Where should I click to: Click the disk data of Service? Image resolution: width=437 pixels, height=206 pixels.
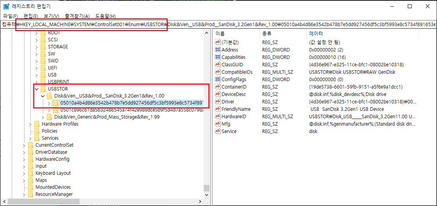coord(313,131)
